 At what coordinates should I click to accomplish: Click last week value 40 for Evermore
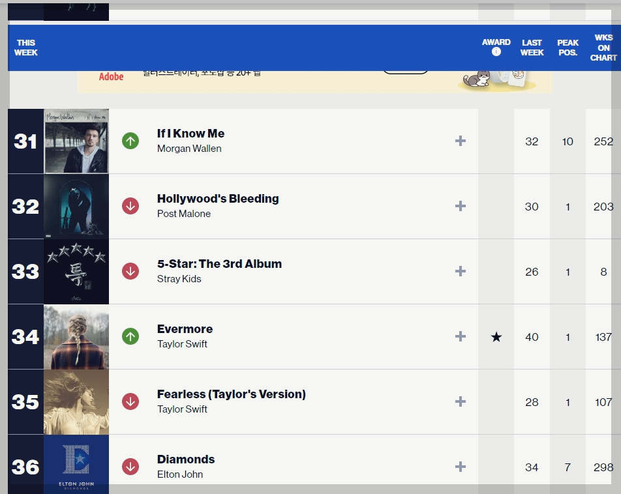pyautogui.click(x=532, y=337)
